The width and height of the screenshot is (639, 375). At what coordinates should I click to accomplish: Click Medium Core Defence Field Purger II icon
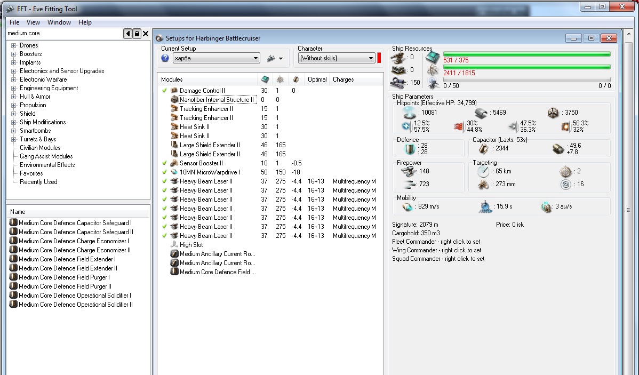(x=13, y=286)
